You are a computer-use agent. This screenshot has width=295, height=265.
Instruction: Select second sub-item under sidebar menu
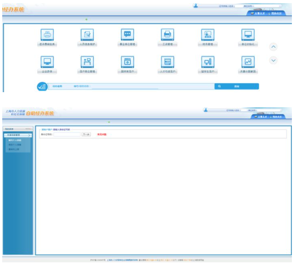tap(15, 145)
